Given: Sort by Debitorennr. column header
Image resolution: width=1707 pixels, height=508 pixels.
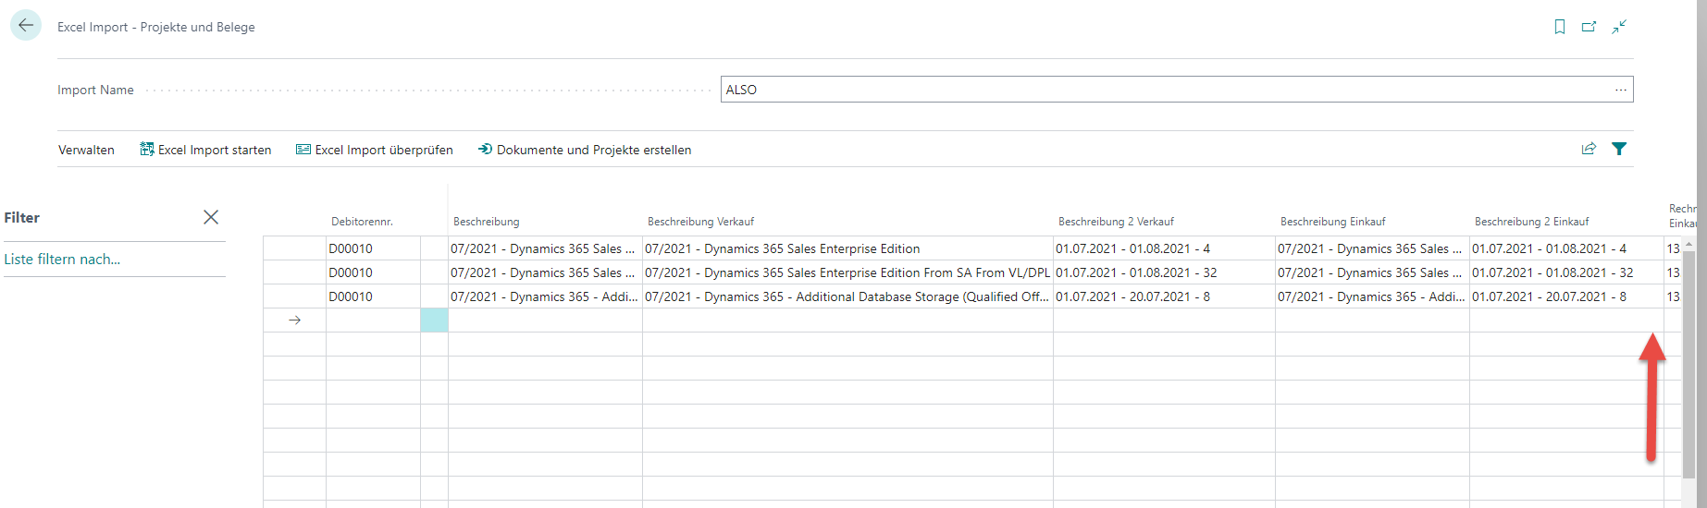Looking at the screenshot, I should [362, 222].
